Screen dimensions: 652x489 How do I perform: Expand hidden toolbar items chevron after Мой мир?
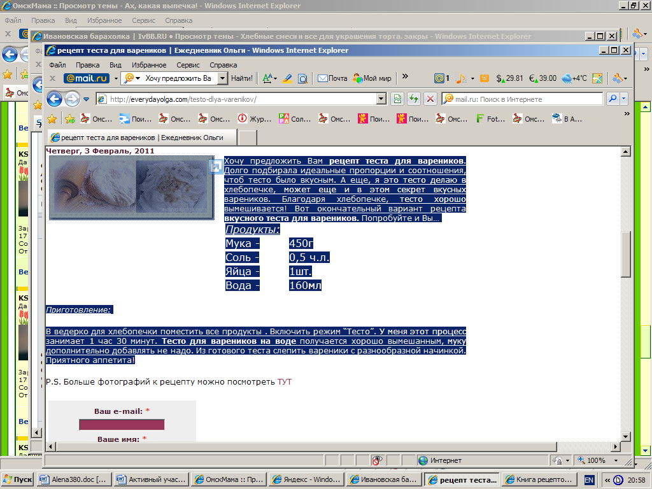pos(405,76)
